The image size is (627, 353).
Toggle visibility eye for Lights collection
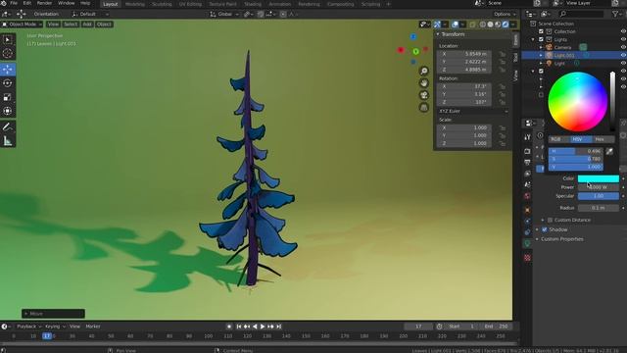pyautogui.click(x=623, y=39)
